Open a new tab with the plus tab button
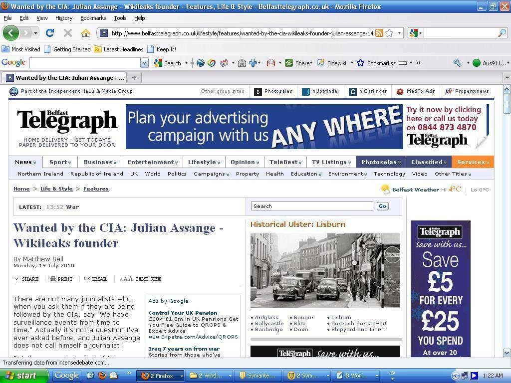 [x=134, y=77]
